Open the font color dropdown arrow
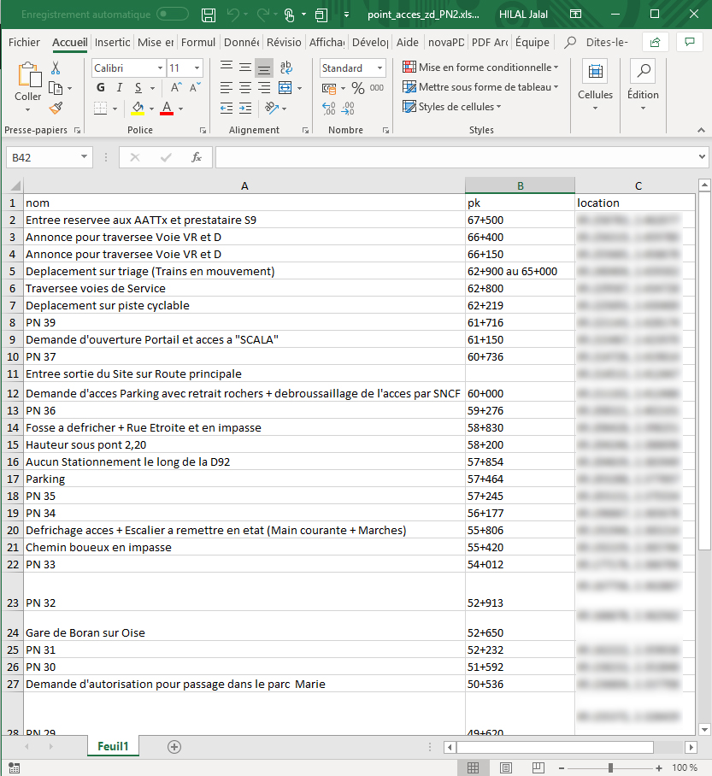The height and width of the screenshot is (776, 712). pos(180,109)
